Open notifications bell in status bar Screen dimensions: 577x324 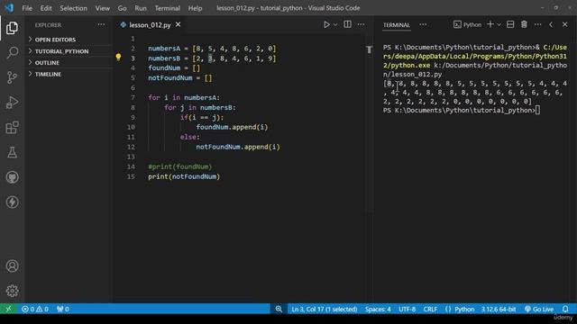pyautogui.click(x=565, y=309)
